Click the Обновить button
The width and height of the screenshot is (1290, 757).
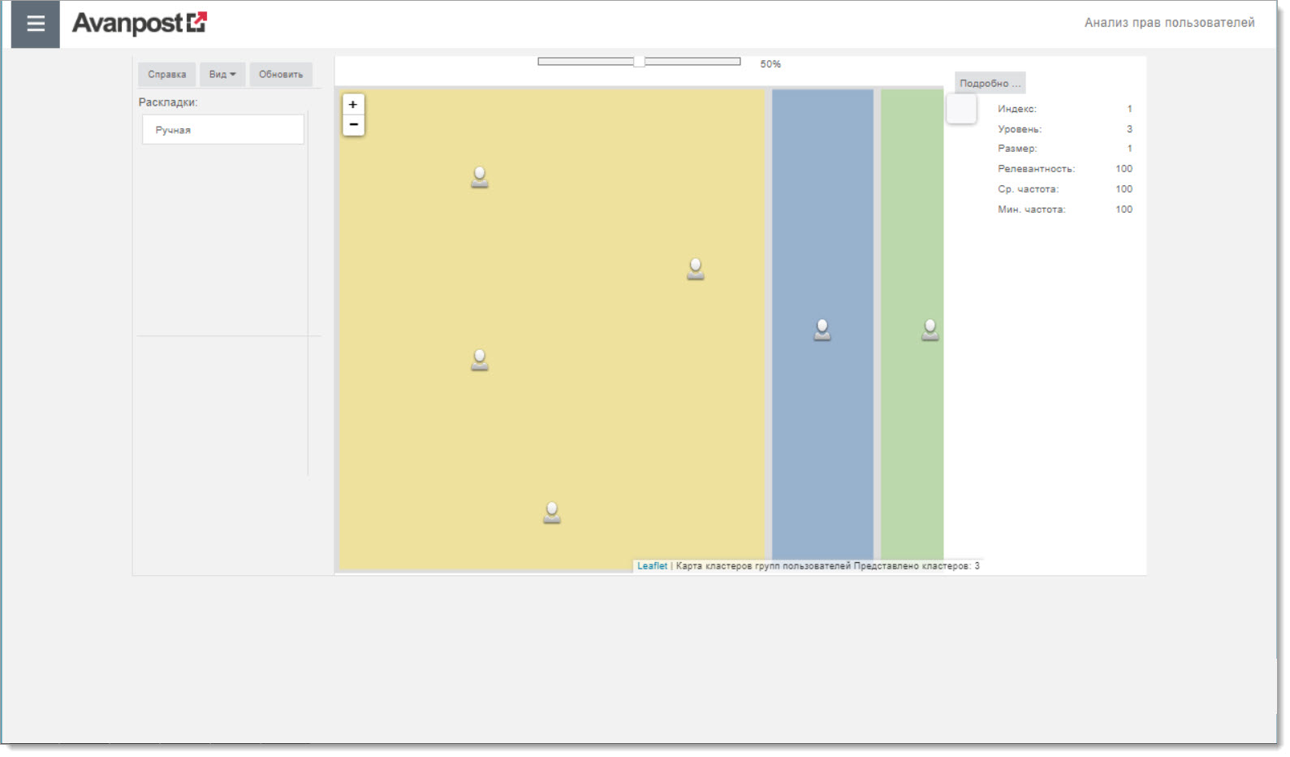[281, 75]
